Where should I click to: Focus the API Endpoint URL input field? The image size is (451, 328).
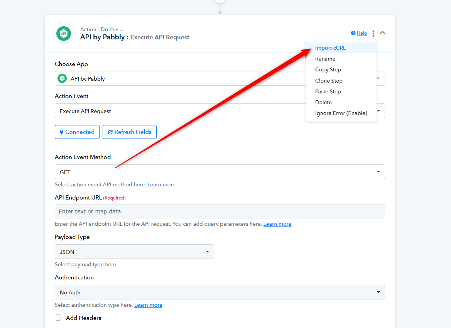[220, 211]
